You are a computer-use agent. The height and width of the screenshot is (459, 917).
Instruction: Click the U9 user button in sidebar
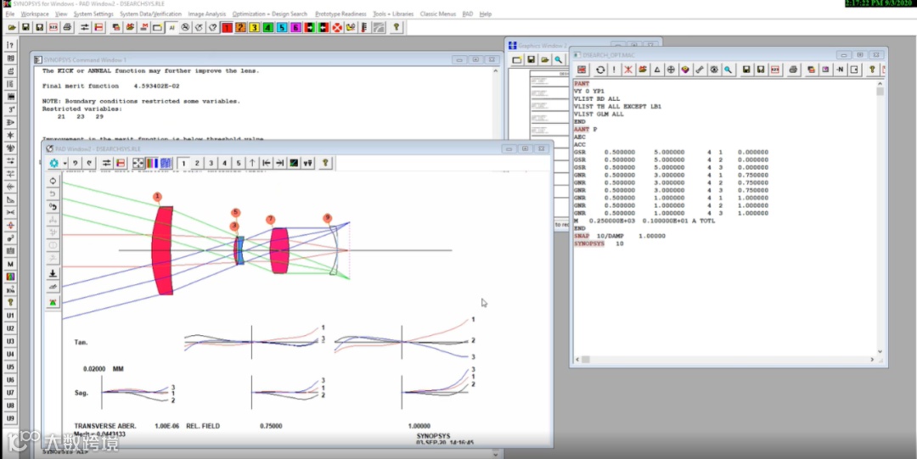point(10,418)
